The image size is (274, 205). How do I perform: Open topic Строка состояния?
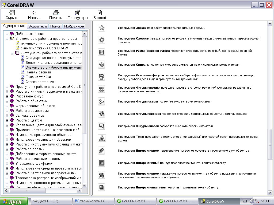point(40,82)
